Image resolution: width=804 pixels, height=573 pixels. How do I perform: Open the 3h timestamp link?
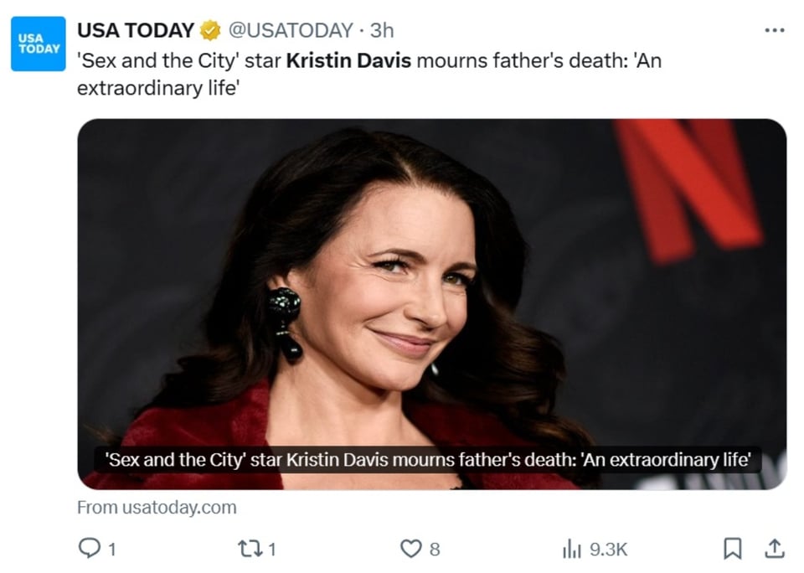[382, 30]
